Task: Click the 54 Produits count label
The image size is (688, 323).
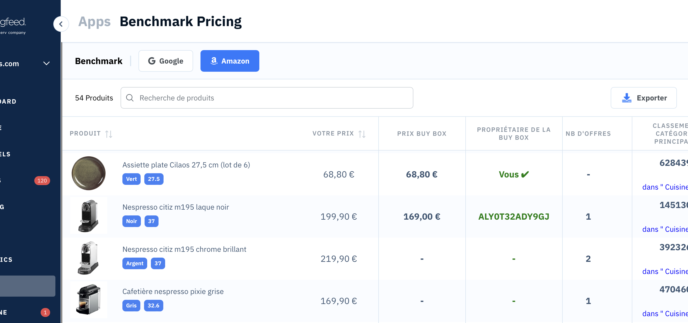Action: [94, 98]
